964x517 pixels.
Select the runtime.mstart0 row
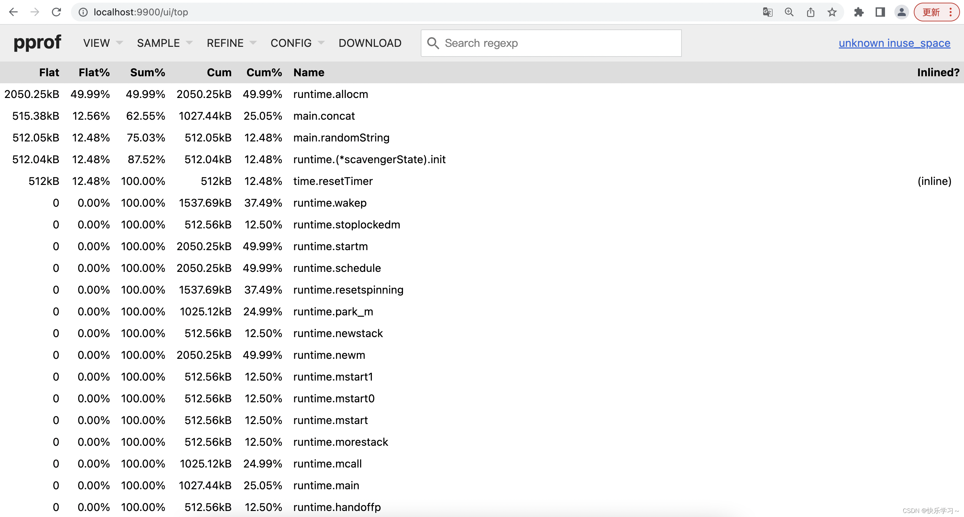coord(482,398)
